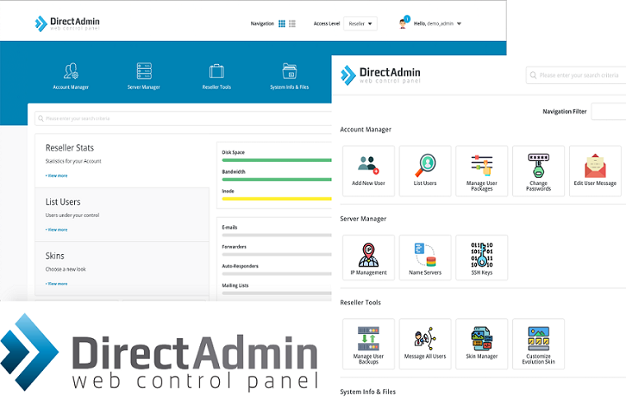Click System Info & Files folder icon
Image resolution: width=626 pixels, height=403 pixels.
point(289,71)
